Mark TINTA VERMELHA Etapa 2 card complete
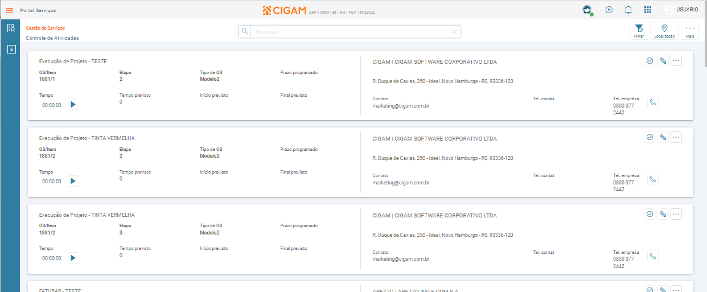Viewport: 707px width, 292px height. click(650, 137)
